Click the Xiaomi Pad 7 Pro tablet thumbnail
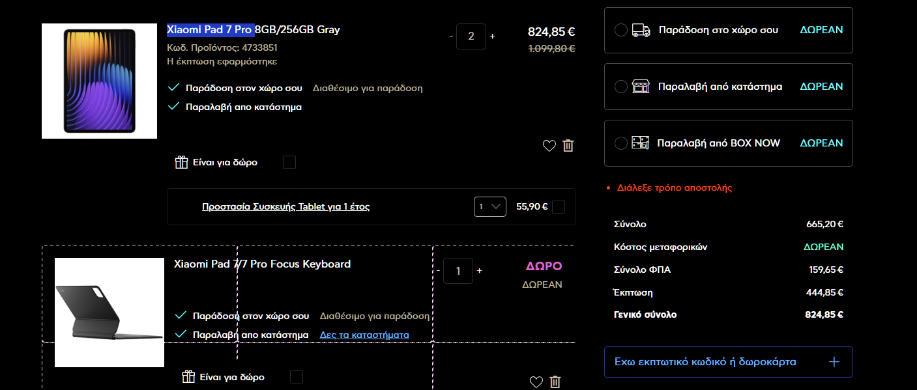Screen dimensions: 917x390 click(100, 81)
